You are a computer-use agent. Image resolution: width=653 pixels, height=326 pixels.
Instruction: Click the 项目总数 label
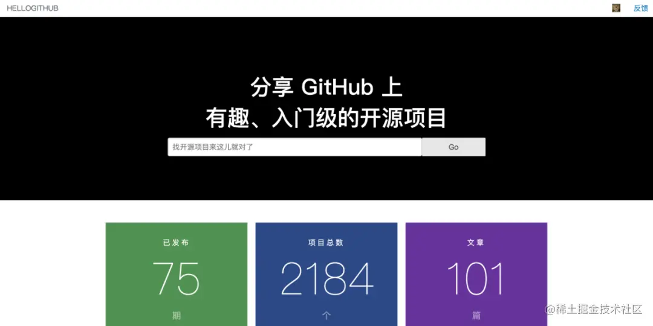pos(326,243)
